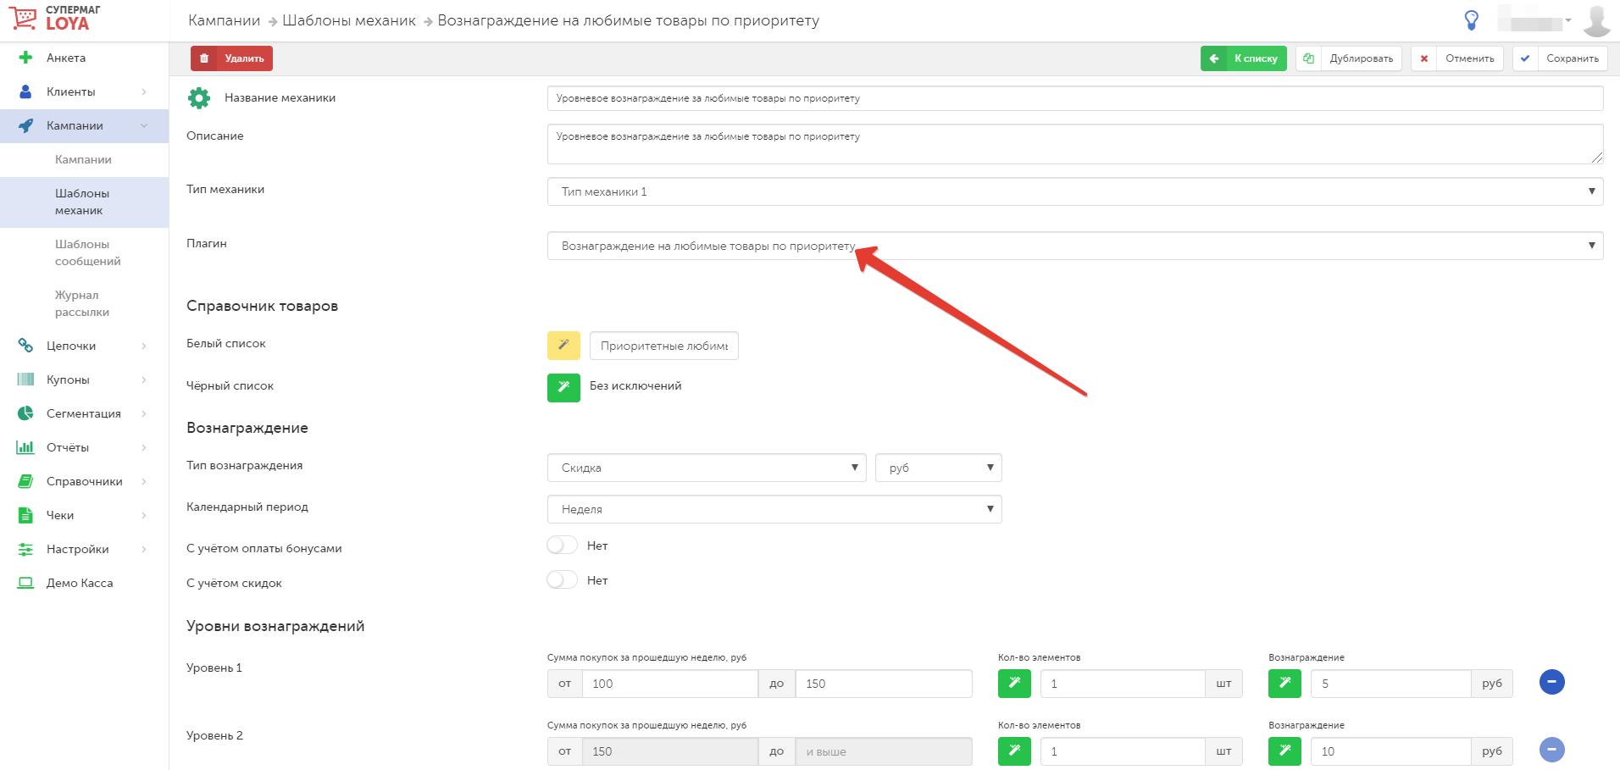Viewport: 1620px width, 770px height.
Task: Click Level 2 element count wand icon
Action: click(x=1014, y=751)
